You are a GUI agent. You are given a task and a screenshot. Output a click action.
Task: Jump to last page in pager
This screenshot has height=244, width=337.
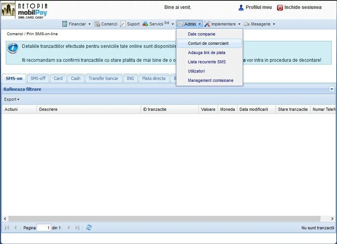tap(77, 228)
